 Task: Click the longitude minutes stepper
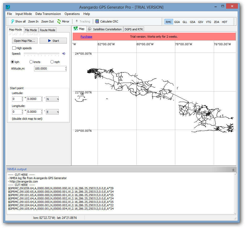tap(41, 112)
